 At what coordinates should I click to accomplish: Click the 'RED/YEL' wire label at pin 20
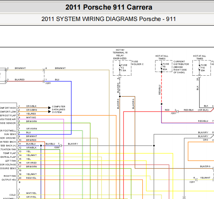[31, 178]
